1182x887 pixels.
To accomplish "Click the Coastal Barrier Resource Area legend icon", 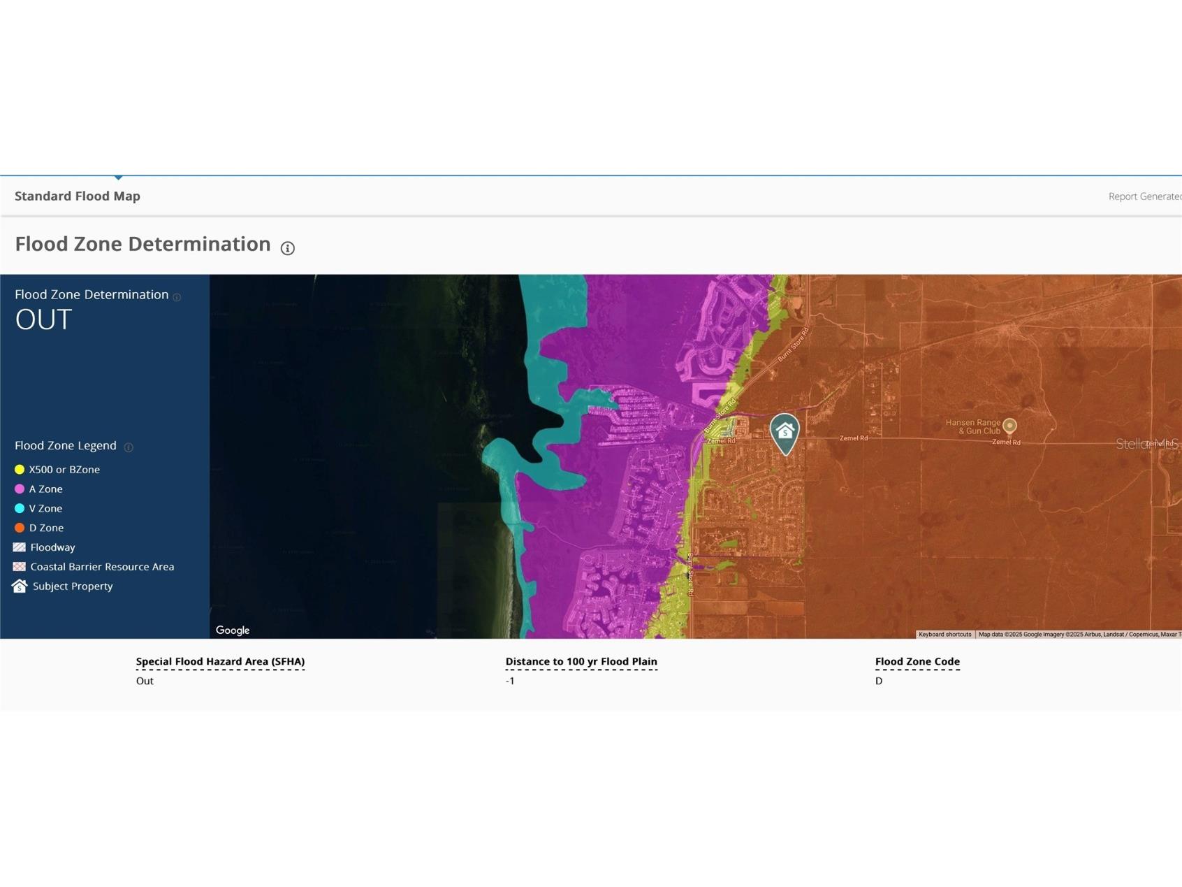I will pos(20,567).
